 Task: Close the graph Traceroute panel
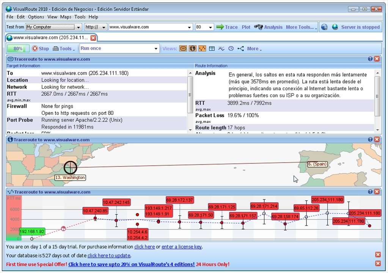[x=377, y=191]
